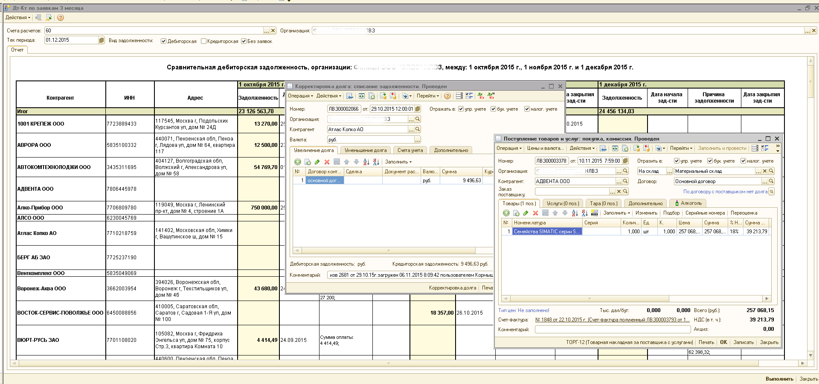The width and height of the screenshot is (819, 384).
Task: Switch to Тара (0 поз.) tab
Action: (x=604, y=203)
